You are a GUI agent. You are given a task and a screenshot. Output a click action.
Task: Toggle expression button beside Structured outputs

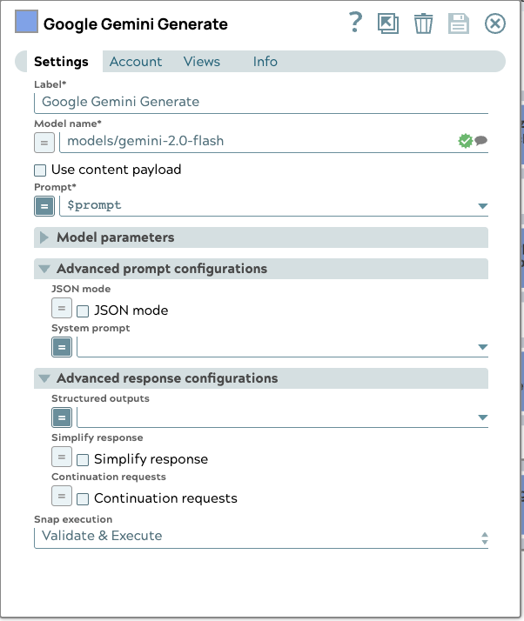point(62,417)
